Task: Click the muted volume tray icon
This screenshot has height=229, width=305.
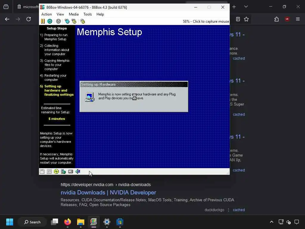Action: point(289,222)
